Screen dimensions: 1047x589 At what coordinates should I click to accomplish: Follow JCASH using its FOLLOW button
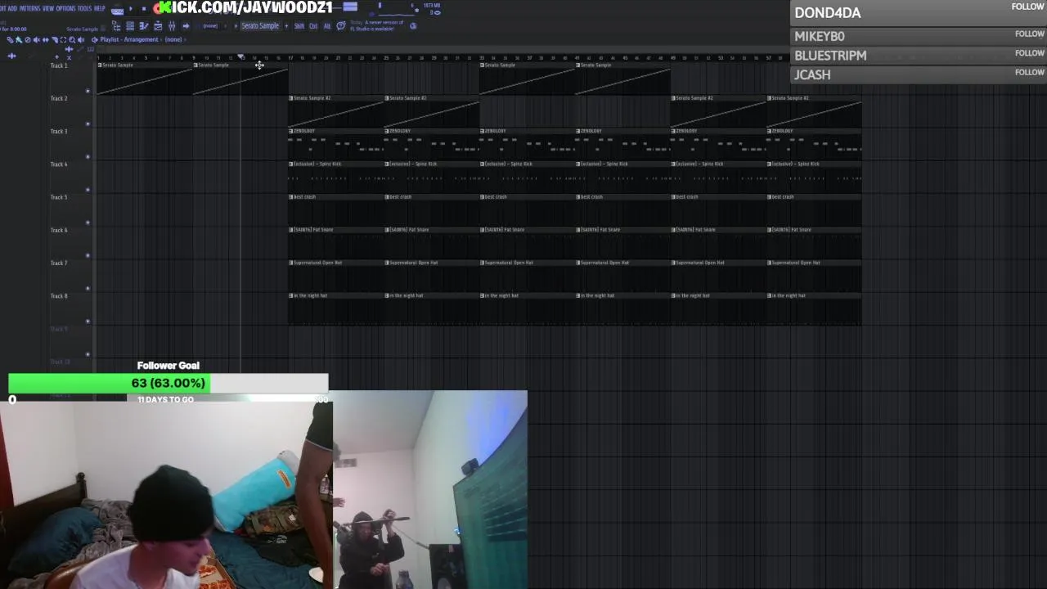1029,72
